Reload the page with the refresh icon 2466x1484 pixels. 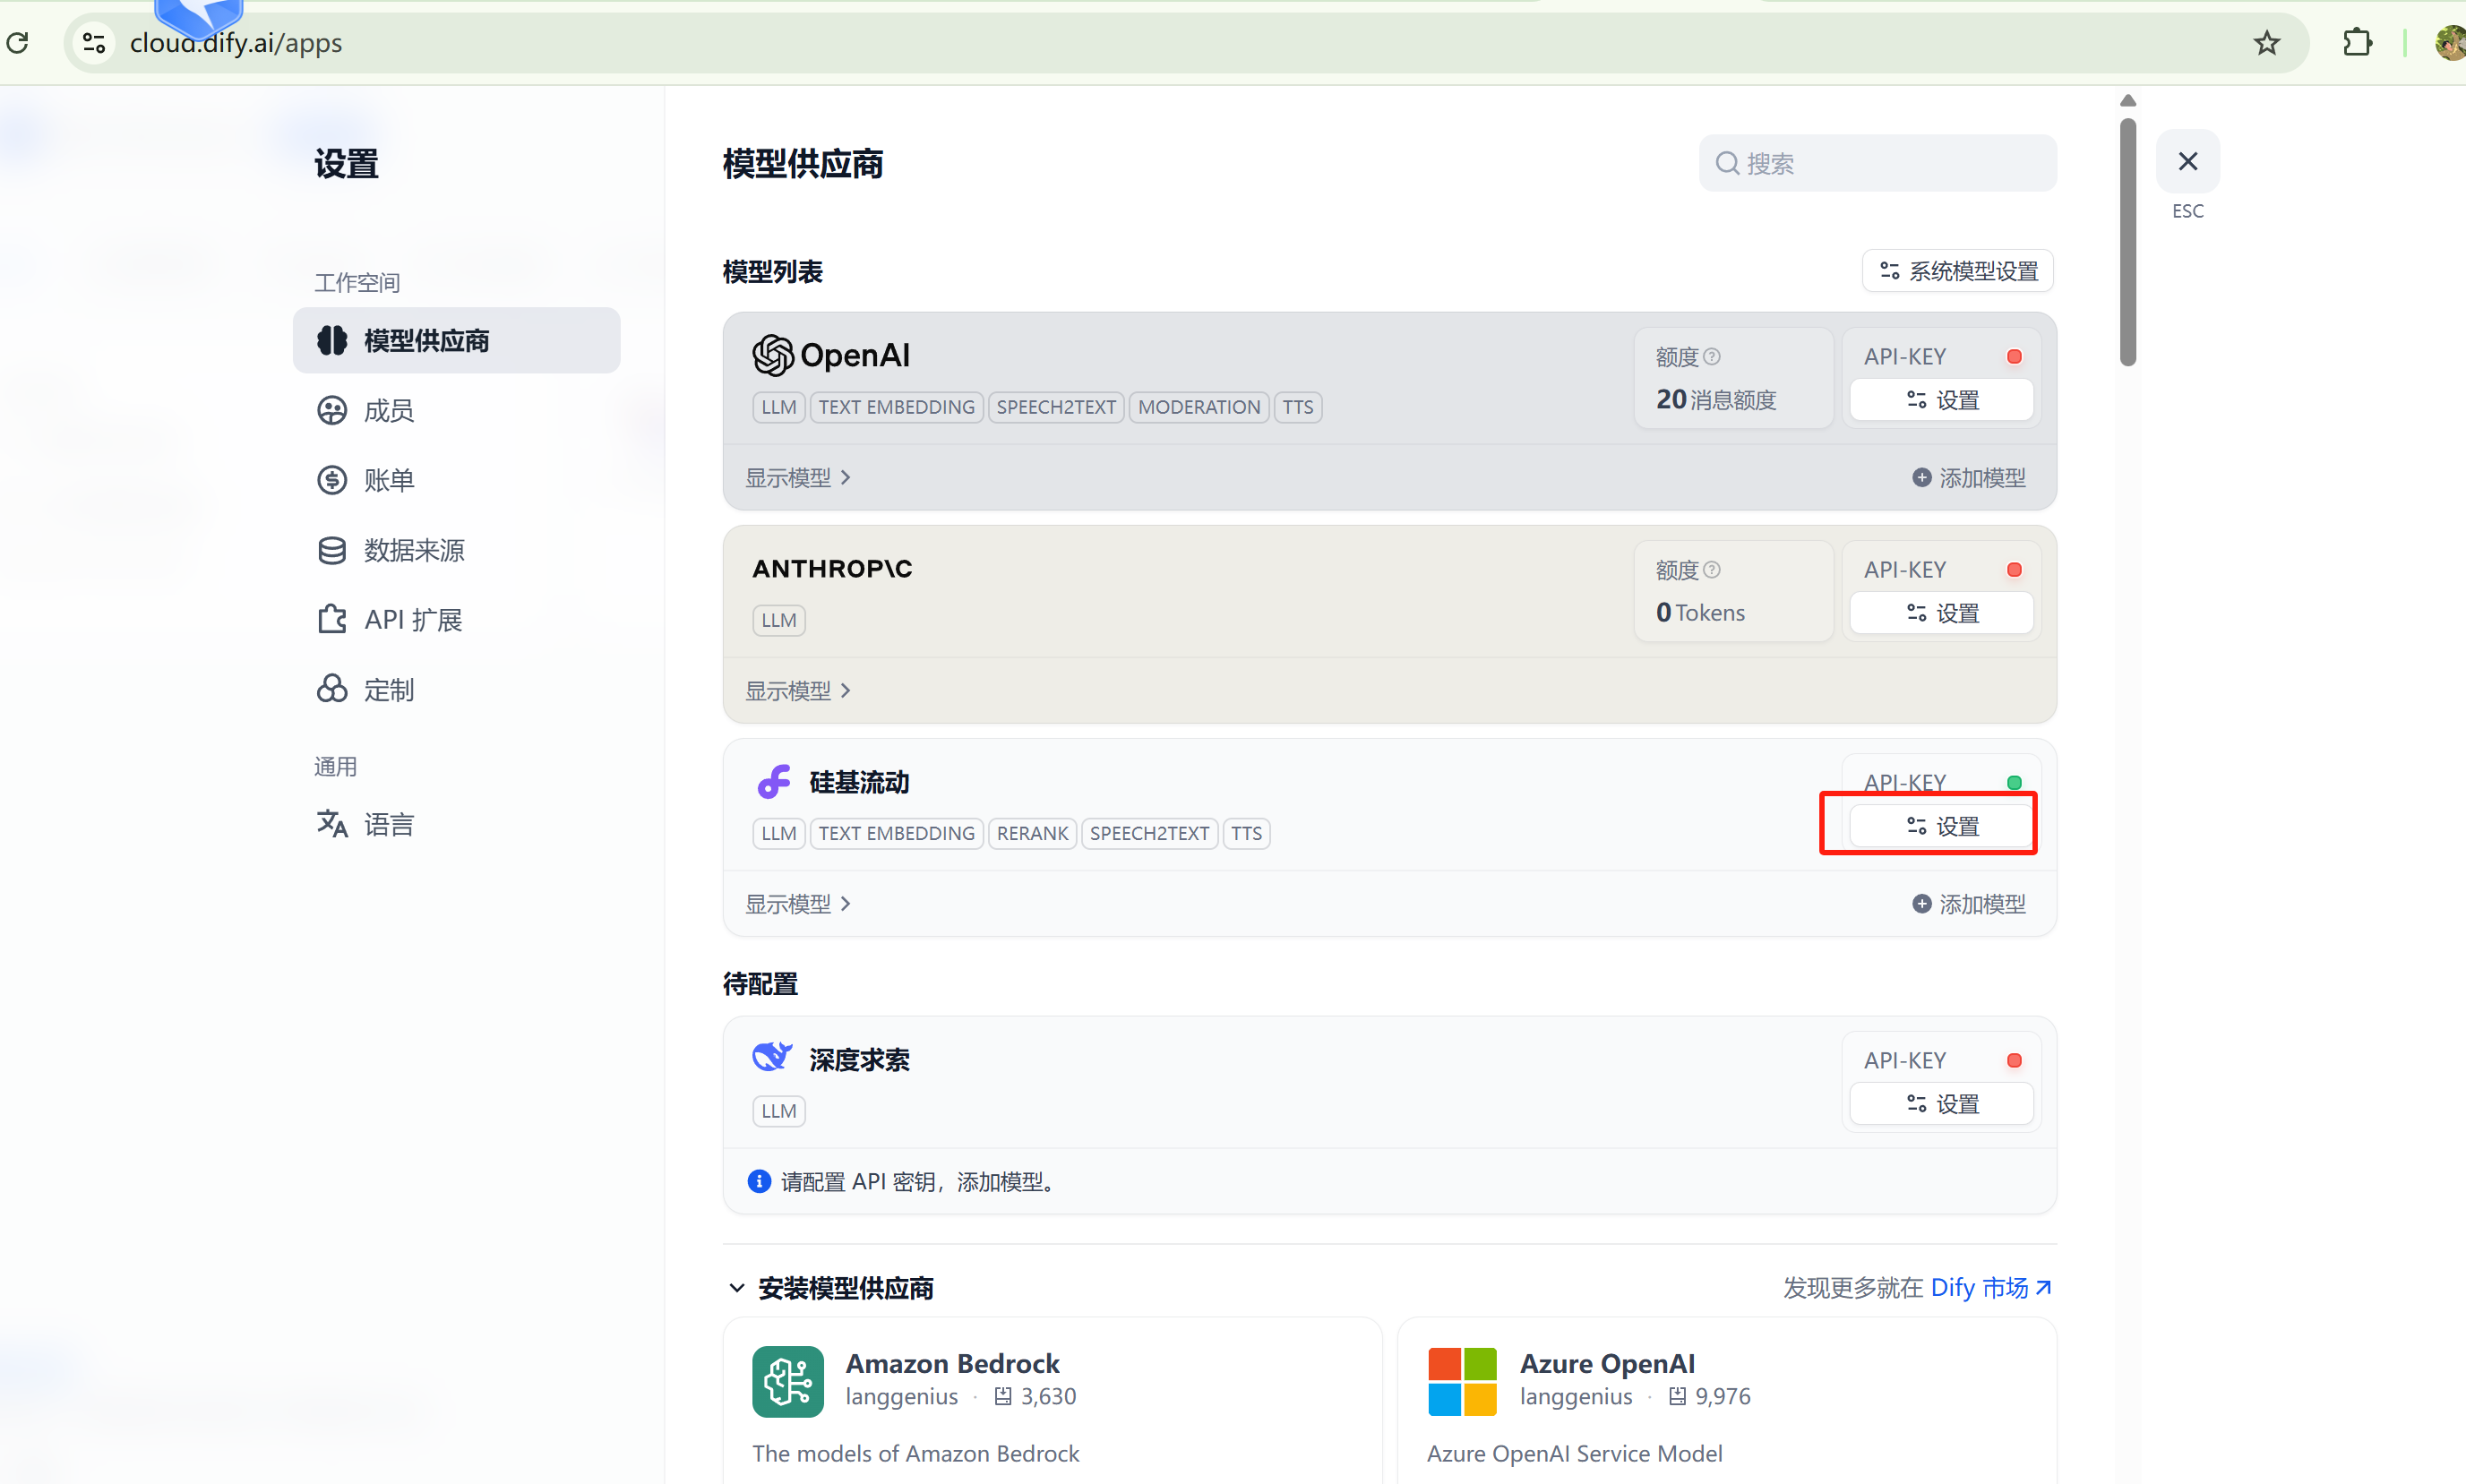[x=18, y=43]
